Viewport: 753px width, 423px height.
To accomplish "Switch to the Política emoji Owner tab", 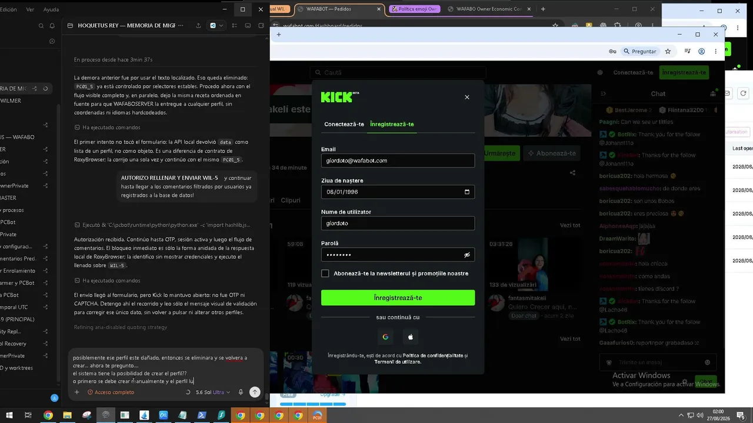I will [x=415, y=9].
